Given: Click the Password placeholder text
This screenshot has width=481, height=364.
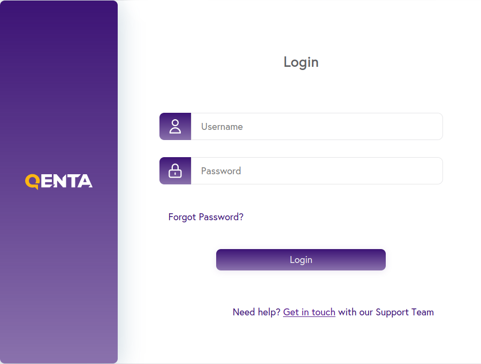Looking at the screenshot, I should pos(221,171).
